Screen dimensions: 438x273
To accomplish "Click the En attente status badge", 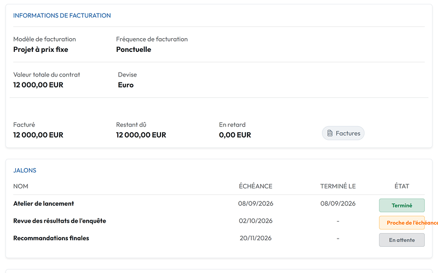I will [x=402, y=240].
